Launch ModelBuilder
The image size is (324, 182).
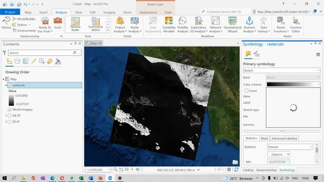[x=24, y=19]
